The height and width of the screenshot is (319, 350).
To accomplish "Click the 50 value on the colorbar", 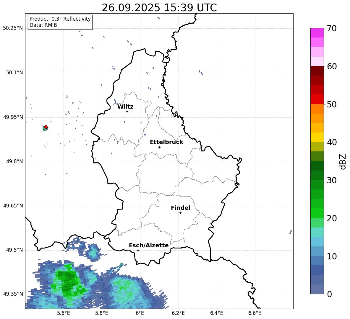I will 332,104.
